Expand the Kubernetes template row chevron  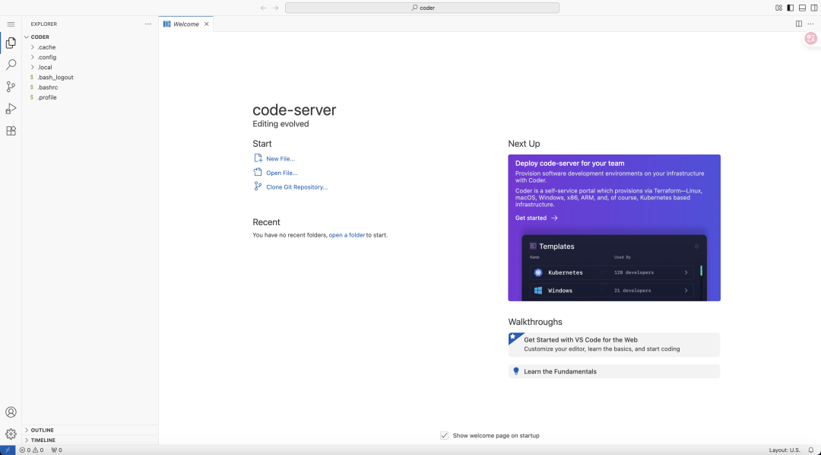click(x=686, y=272)
